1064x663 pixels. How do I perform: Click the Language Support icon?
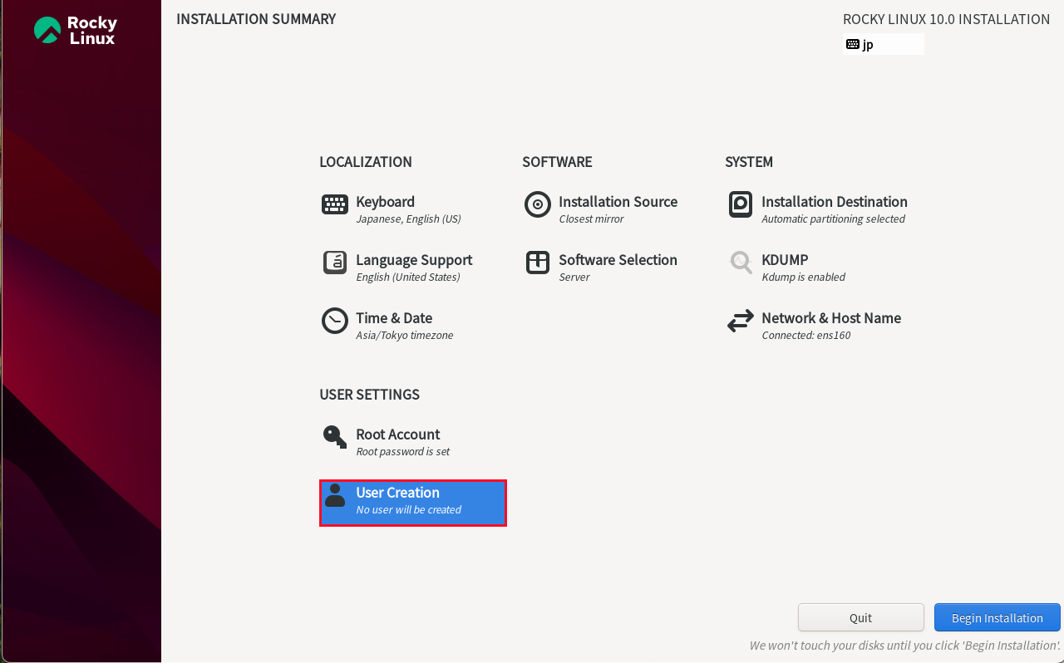click(335, 263)
